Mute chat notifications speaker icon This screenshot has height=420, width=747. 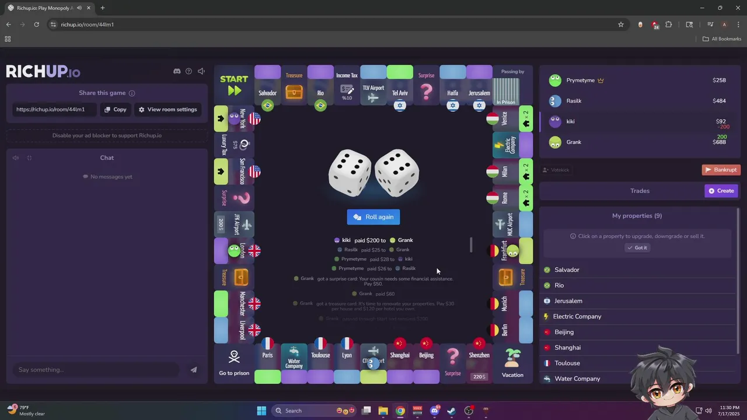coord(16,158)
